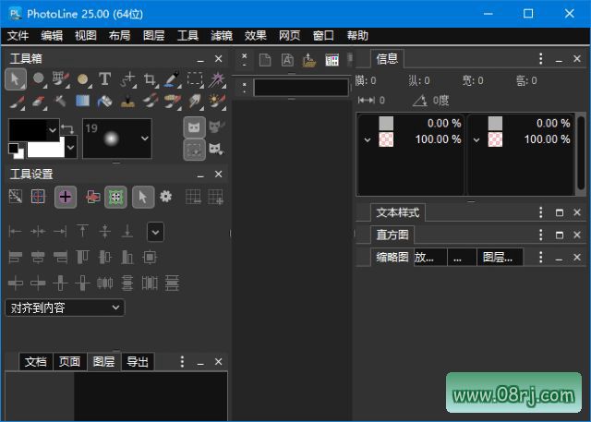Select the 文本样式 tab
This screenshot has width=591, height=422.
coord(398,212)
